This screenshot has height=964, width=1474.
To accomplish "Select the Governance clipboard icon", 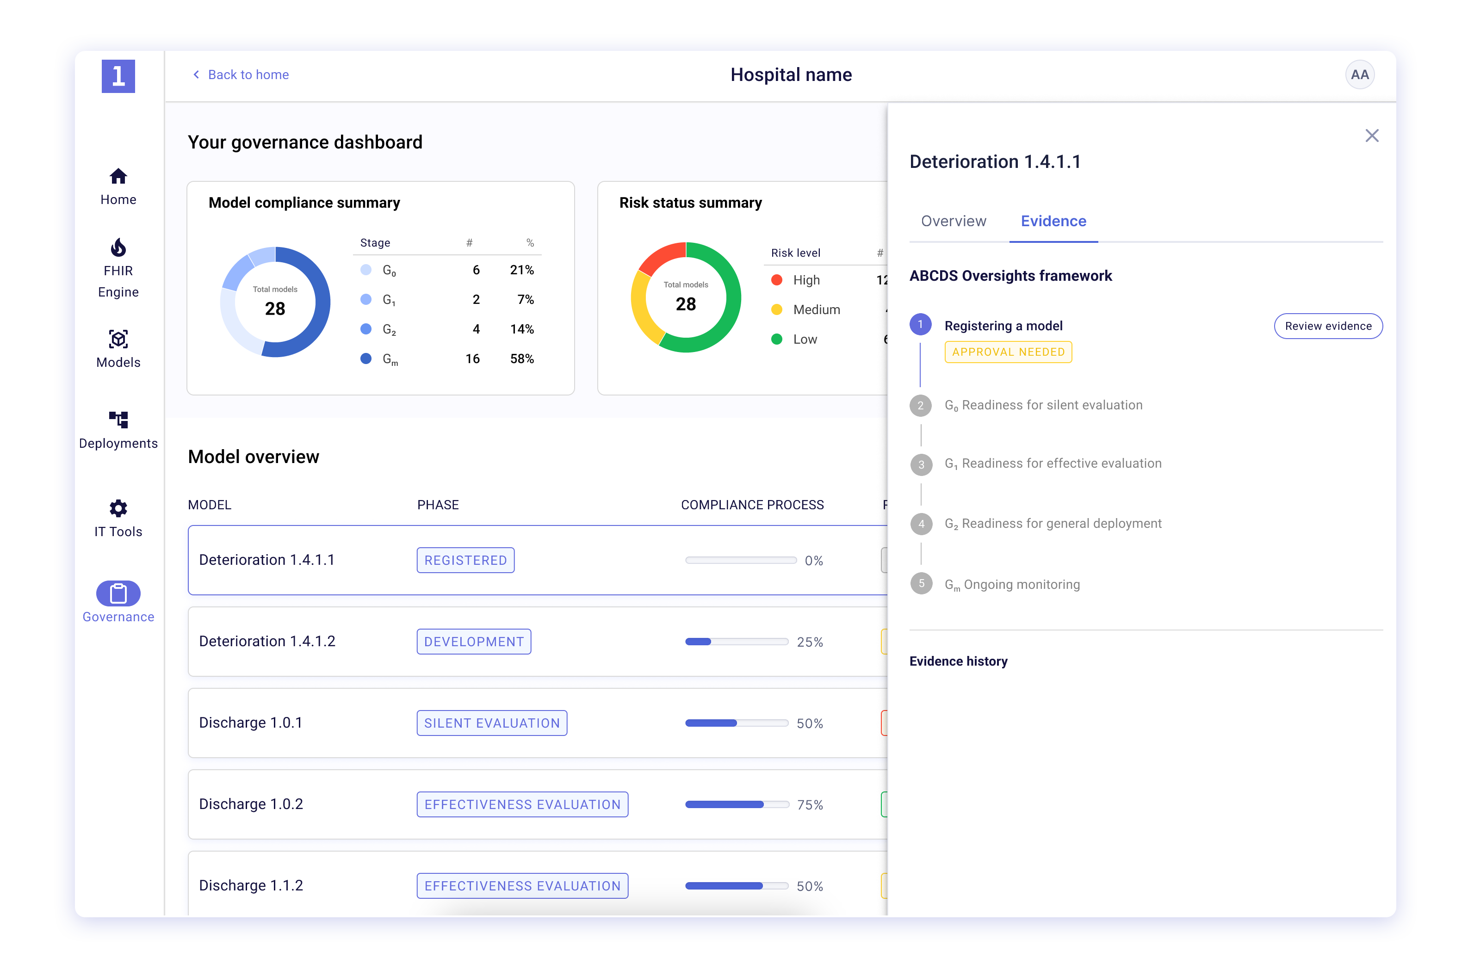I will point(118,594).
